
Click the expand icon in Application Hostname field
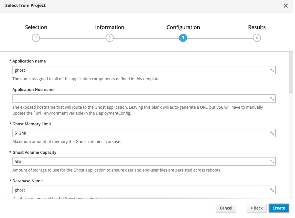click(272, 99)
